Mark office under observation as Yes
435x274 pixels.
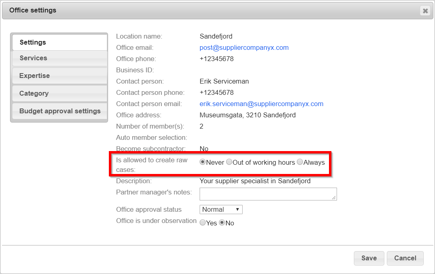[x=203, y=223]
